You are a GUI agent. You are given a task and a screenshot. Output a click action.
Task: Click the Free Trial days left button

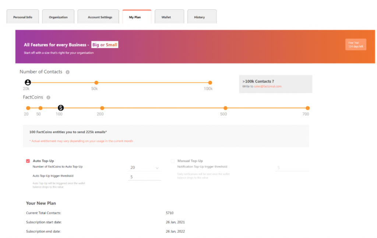pos(356,45)
